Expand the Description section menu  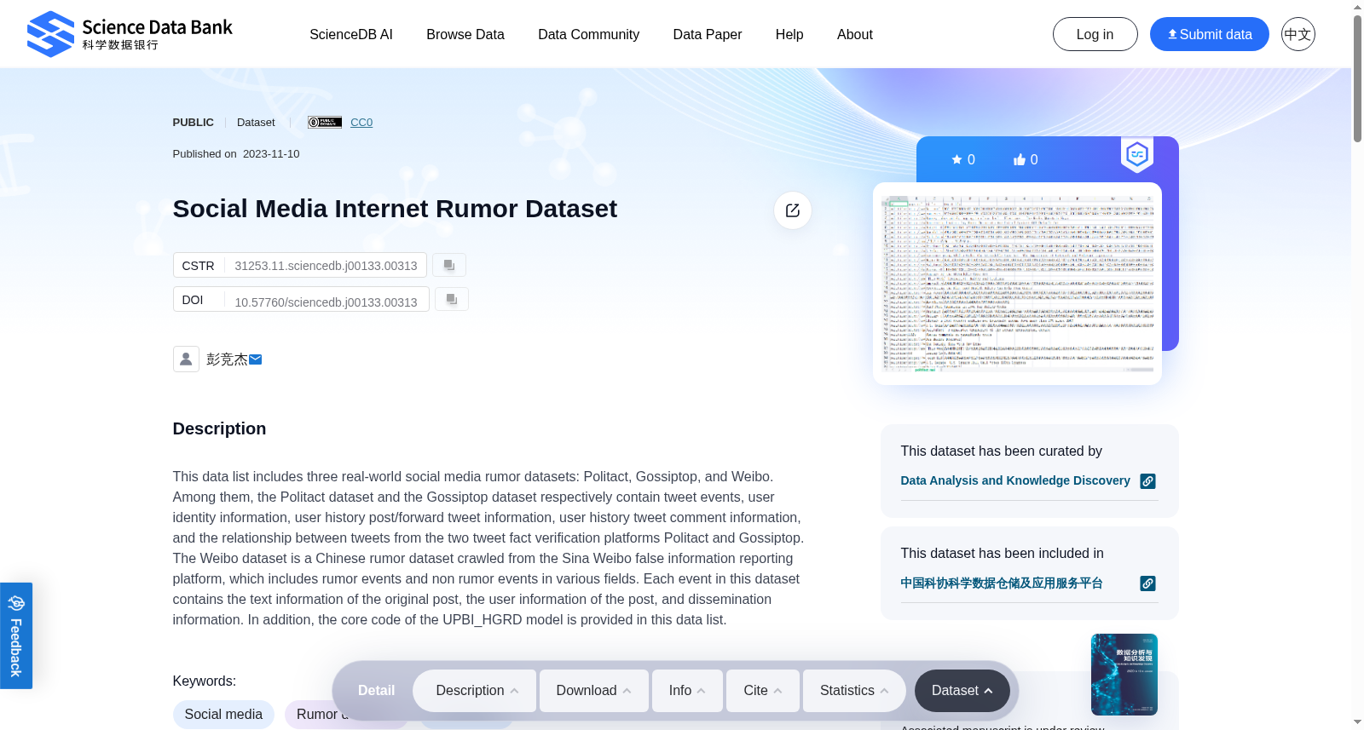point(475,691)
